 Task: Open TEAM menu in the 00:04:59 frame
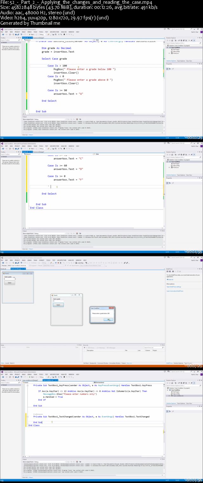35,146
